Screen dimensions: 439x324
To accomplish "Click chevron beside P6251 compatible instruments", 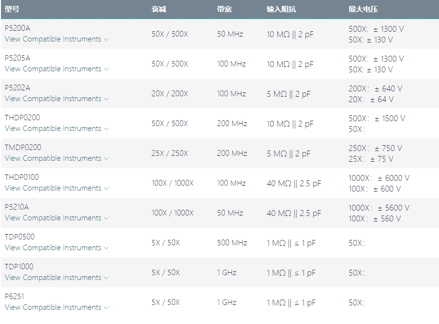I will (106, 308).
